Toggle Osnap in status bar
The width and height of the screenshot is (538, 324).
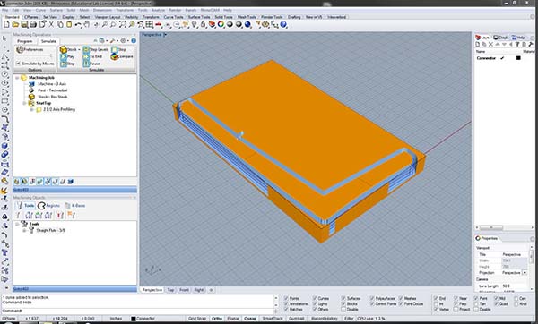pos(250,319)
